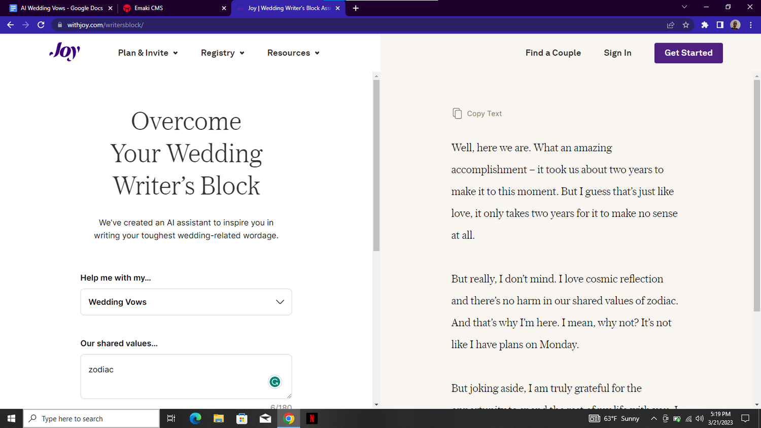Open Microsoft Edge from the taskbar
Viewport: 761px width, 428px height.
195,418
